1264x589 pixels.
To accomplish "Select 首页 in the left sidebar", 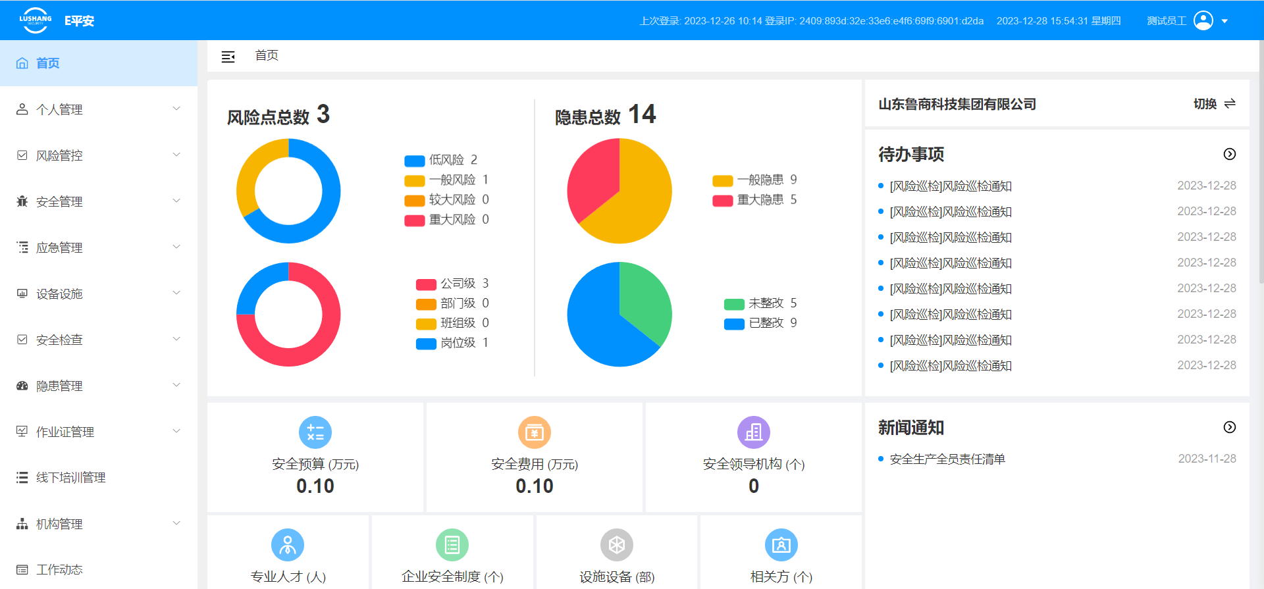I will pyautogui.click(x=47, y=63).
